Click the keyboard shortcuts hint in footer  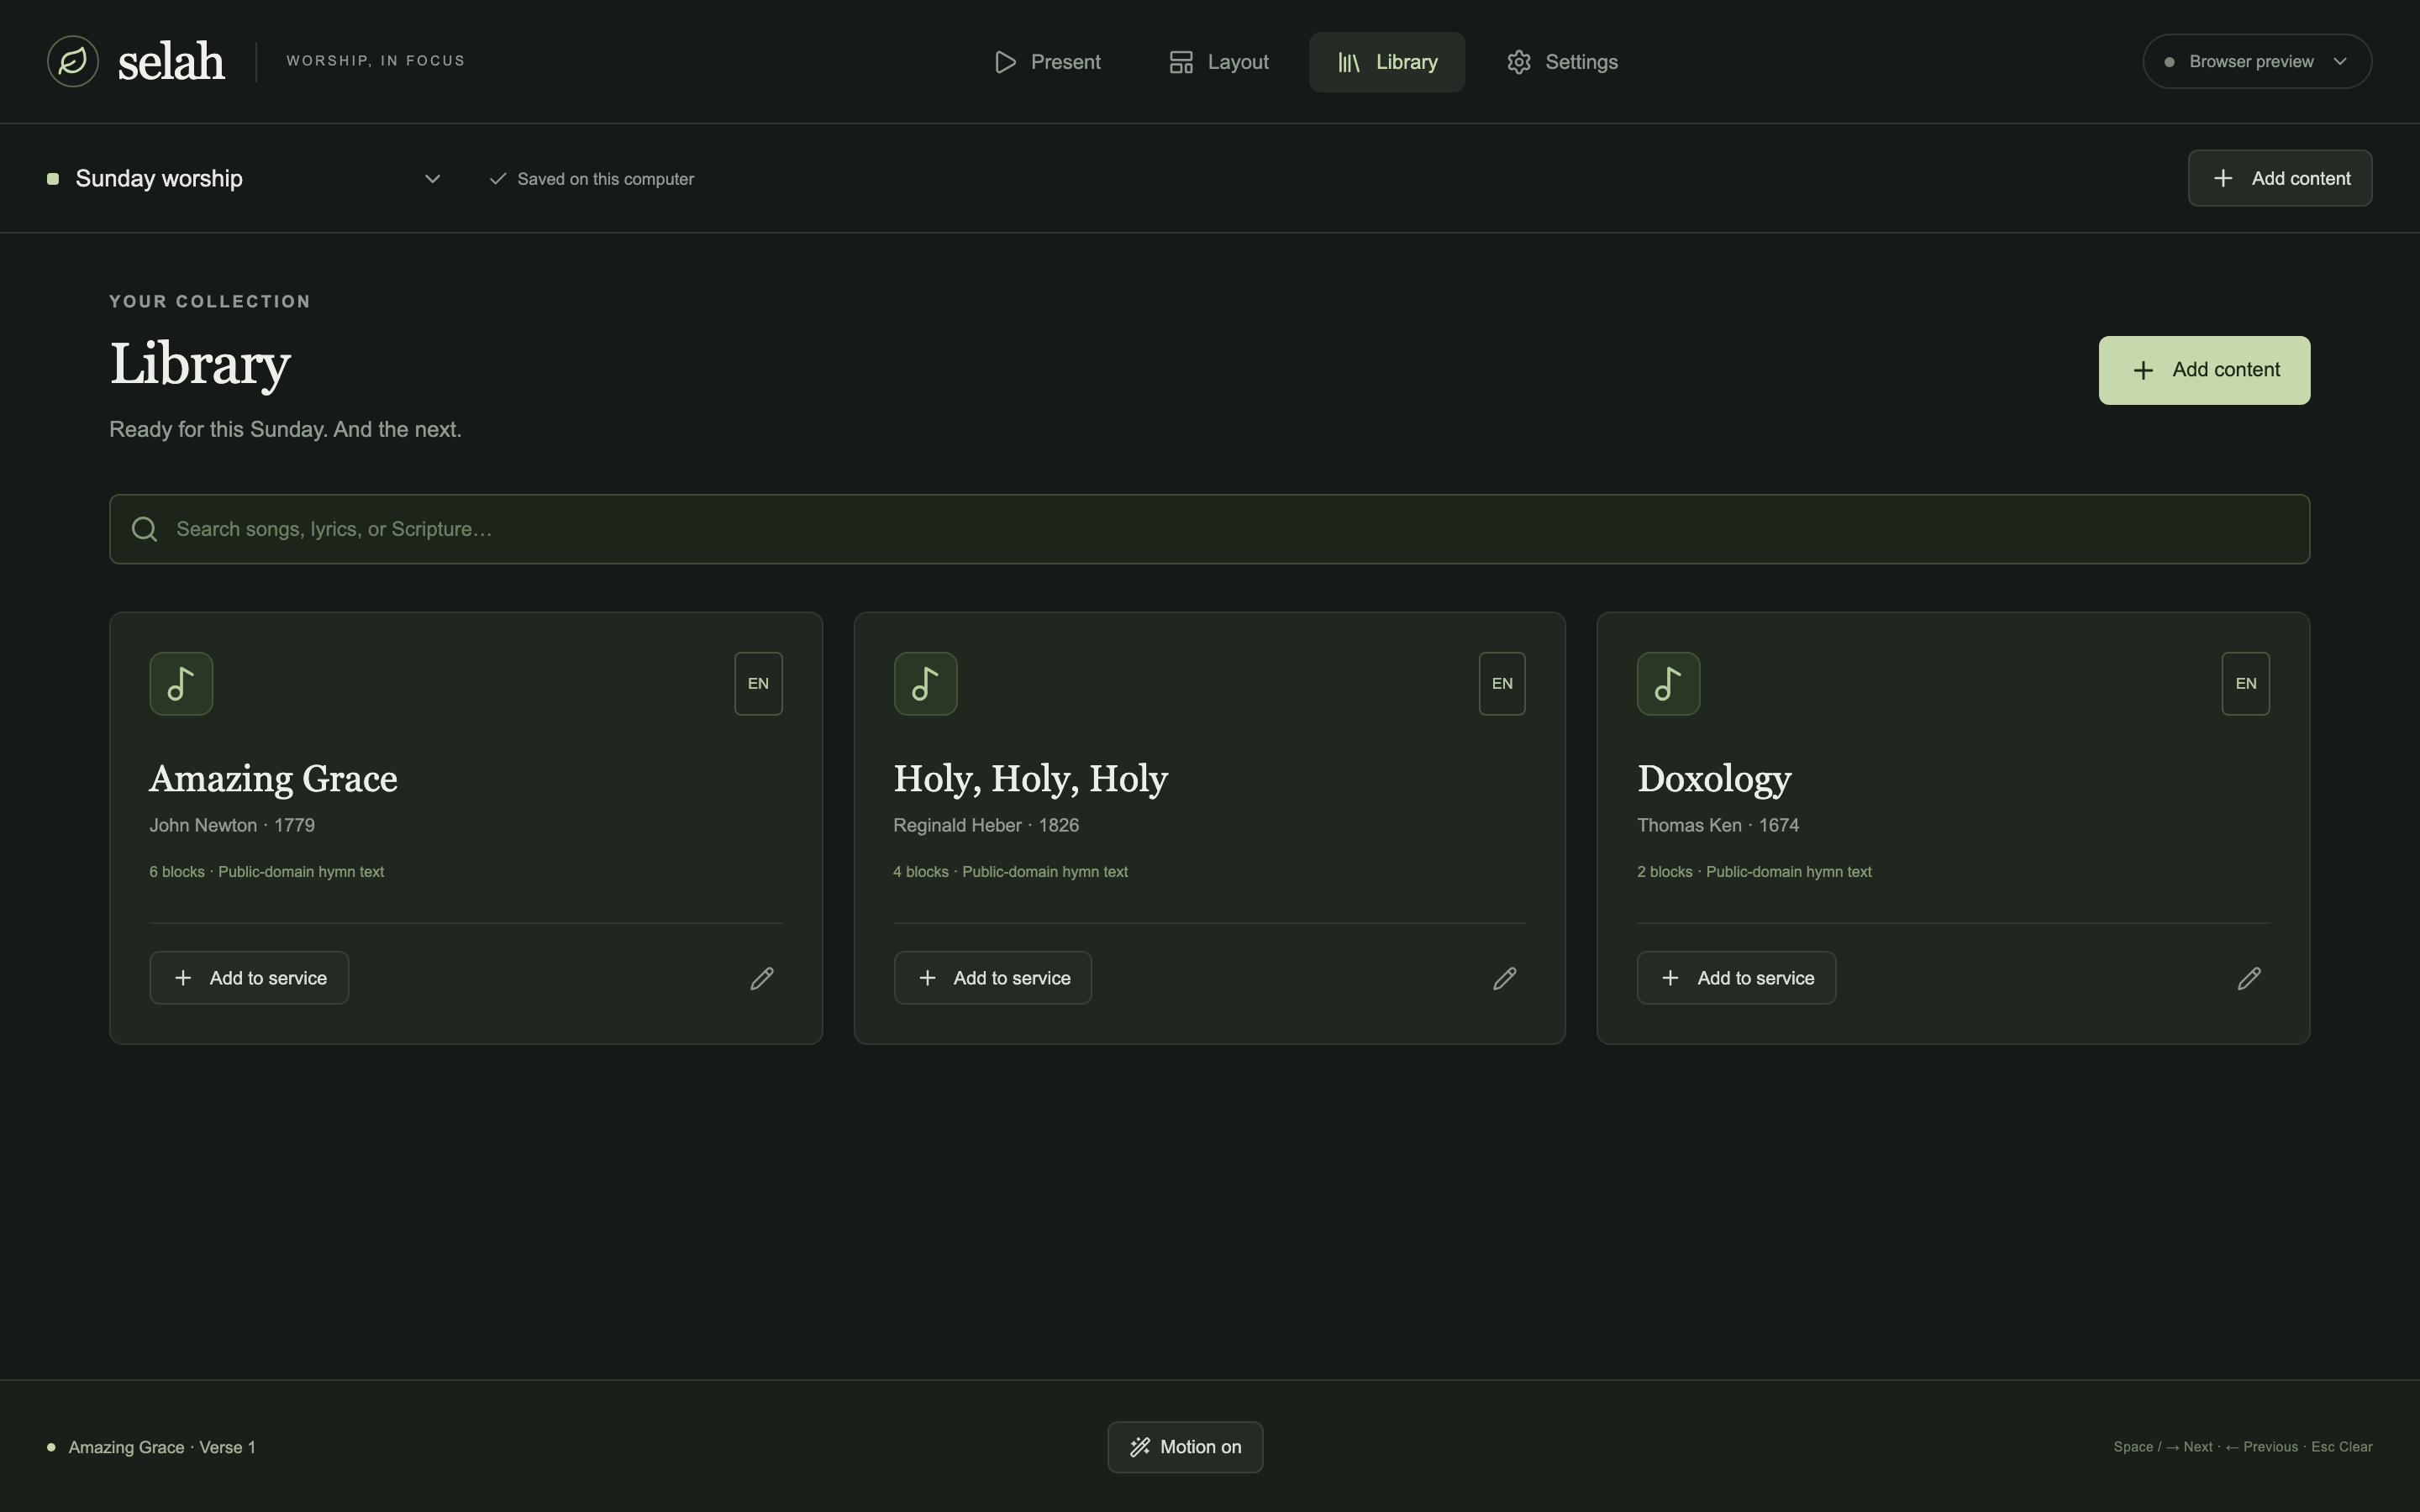2243,1447
